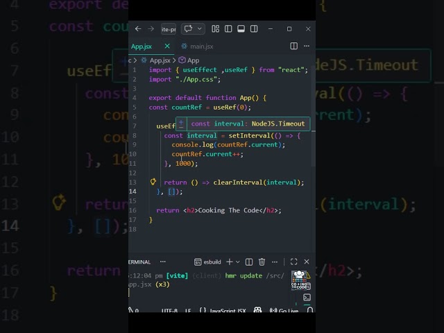The image size is (444, 333).
Task: Open terminal More Actions ellipsis
Action: pyautogui.click(x=275, y=262)
